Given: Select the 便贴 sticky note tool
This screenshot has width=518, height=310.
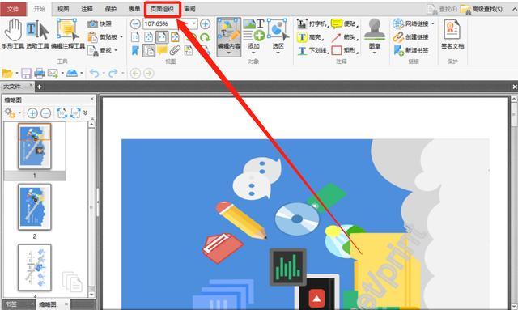Looking at the screenshot, I should (x=344, y=23).
